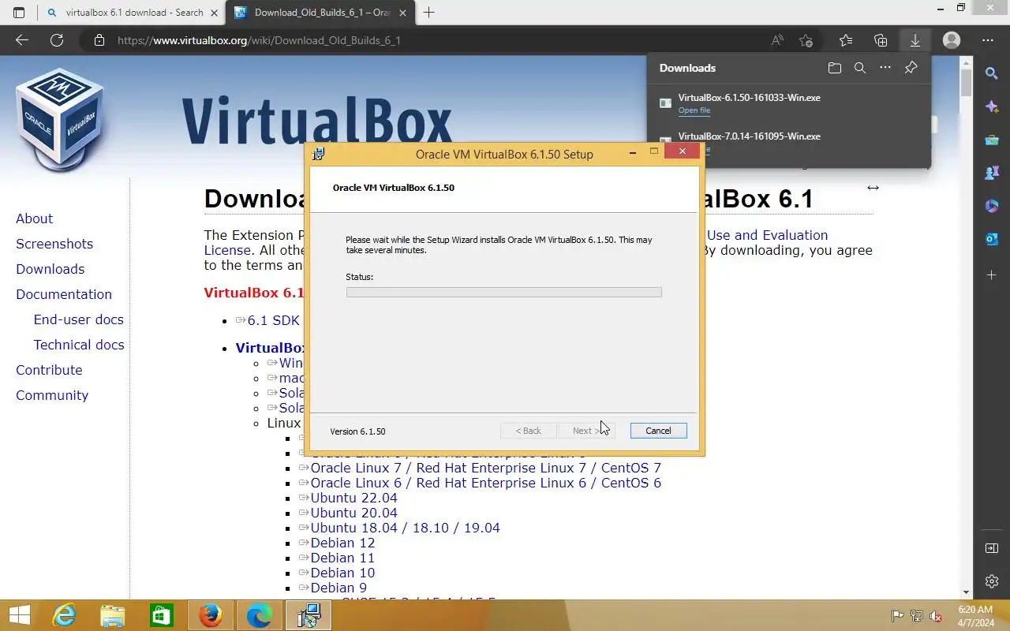Open the Favorites list icon
The height and width of the screenshot is (631, 1010).
(x=846, y=40)
